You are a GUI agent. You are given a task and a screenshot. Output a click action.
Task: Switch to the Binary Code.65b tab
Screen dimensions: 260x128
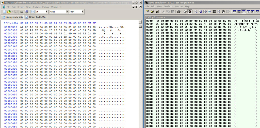pyautogui.click(x=14, y=17)
